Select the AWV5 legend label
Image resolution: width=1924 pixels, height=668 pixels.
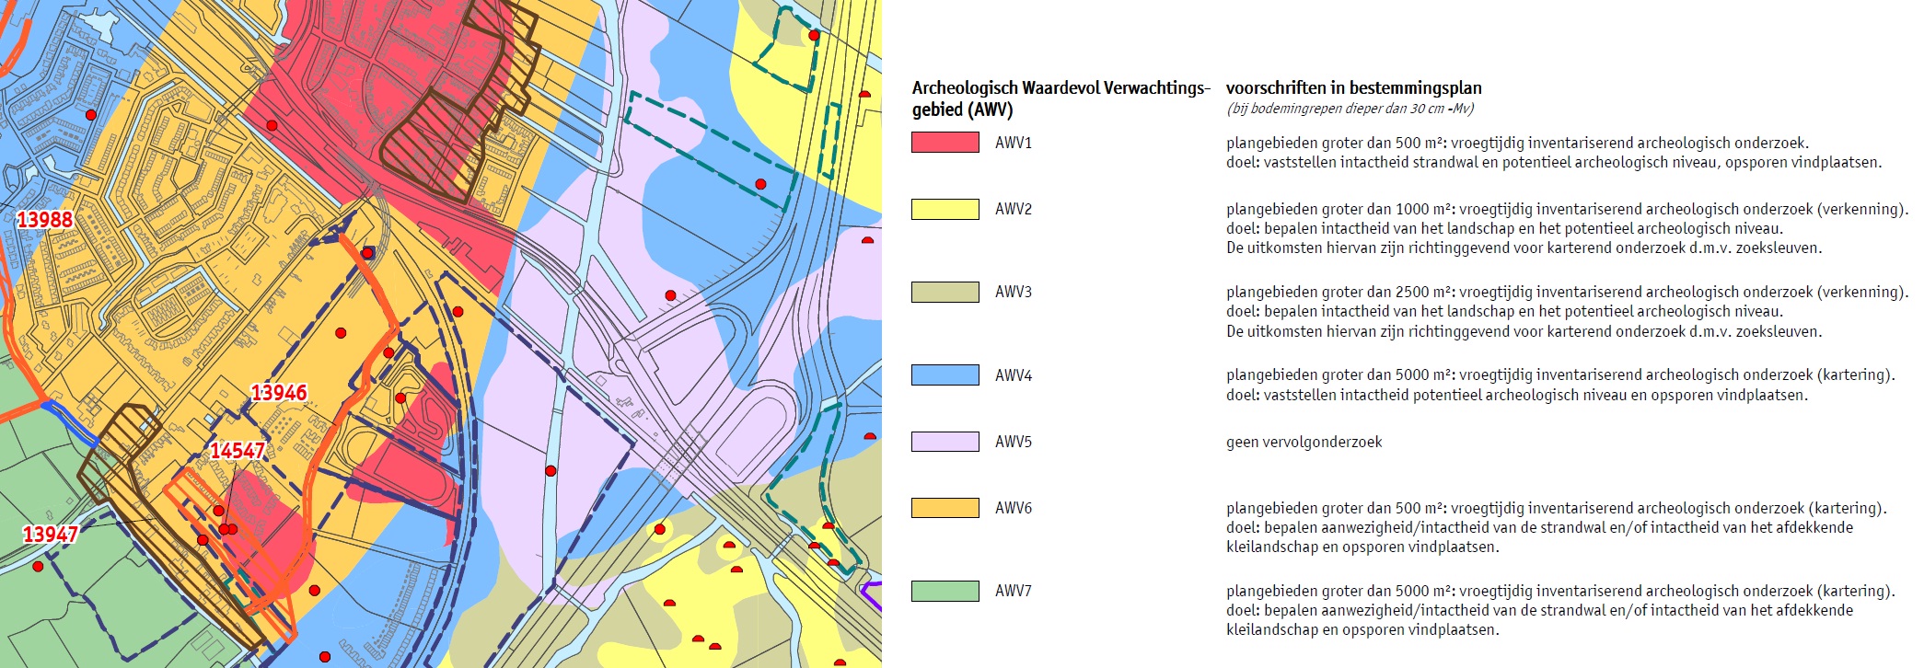1014,442
